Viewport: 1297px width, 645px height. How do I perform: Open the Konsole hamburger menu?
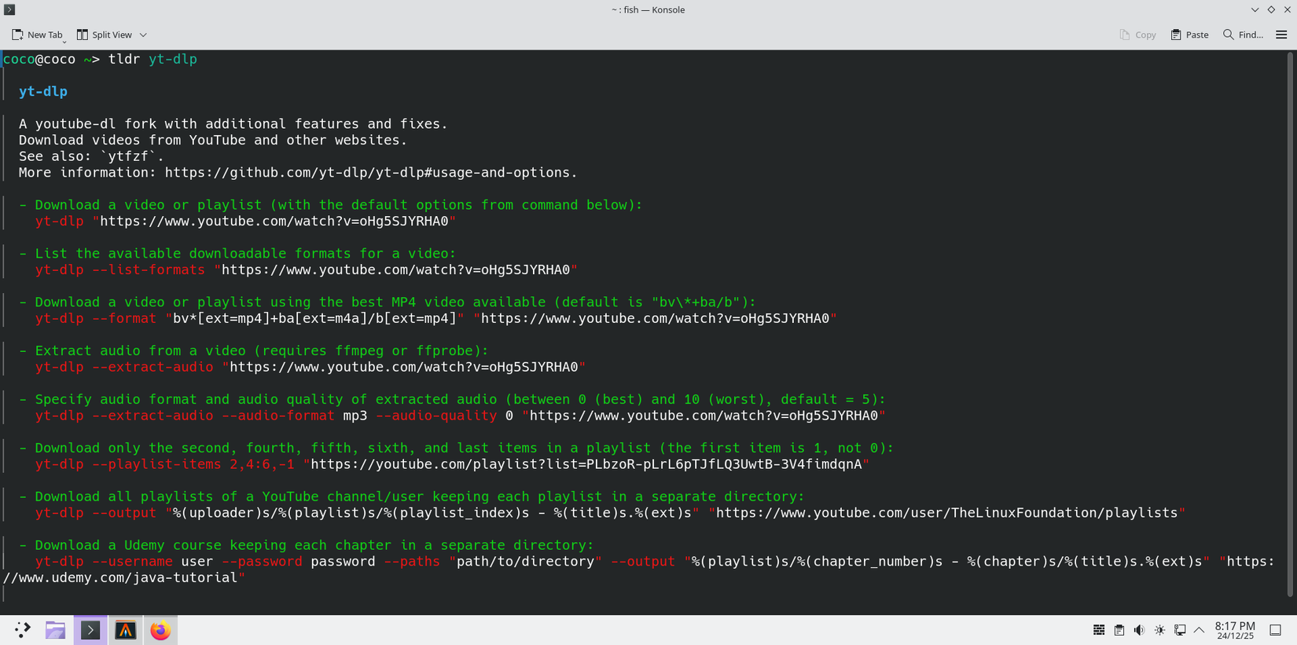1281,35
